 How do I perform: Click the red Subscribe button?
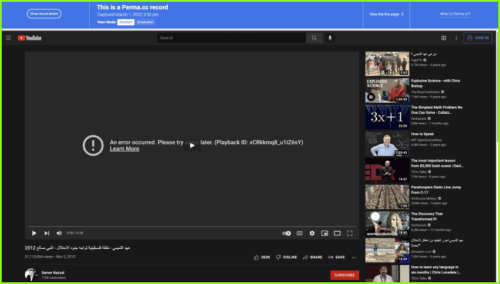click(344, 275)
